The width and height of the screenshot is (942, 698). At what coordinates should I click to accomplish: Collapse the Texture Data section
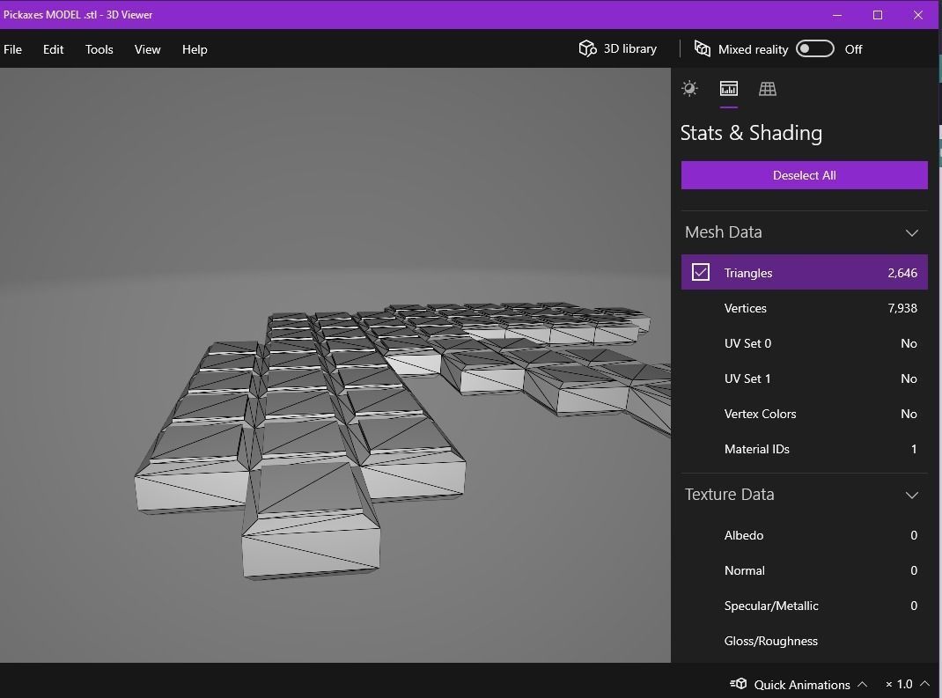pos(911,495)
